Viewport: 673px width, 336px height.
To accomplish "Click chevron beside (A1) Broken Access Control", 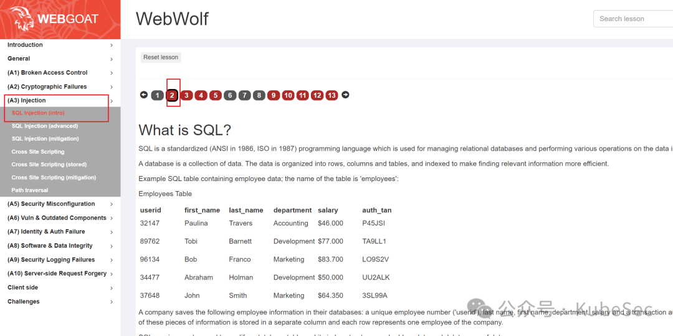I will [x=112, y=73].
